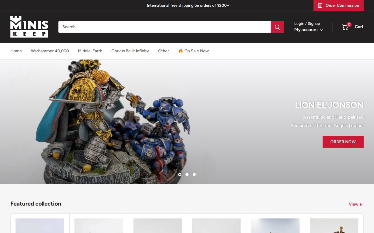Click into the Search input field
This screenshot has width=374, height=233.
(165, 27)
